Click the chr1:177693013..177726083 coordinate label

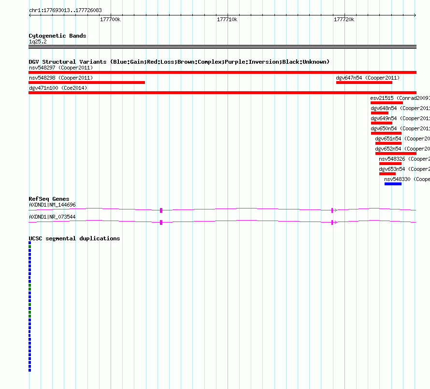[x=65, y=10]
